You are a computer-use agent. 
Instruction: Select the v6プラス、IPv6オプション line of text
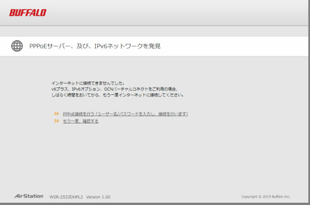(115, 89)
